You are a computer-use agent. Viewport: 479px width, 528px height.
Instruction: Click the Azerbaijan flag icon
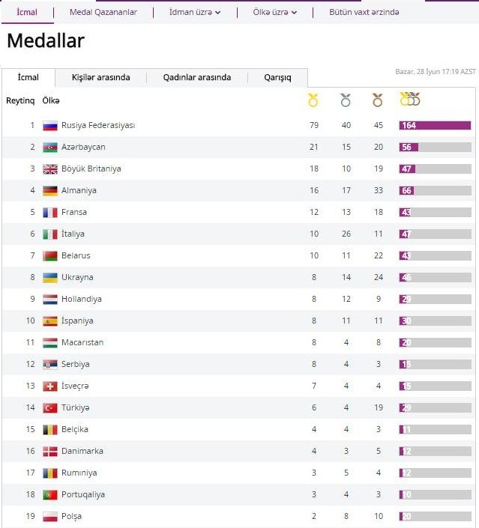(x=50, y=148)
